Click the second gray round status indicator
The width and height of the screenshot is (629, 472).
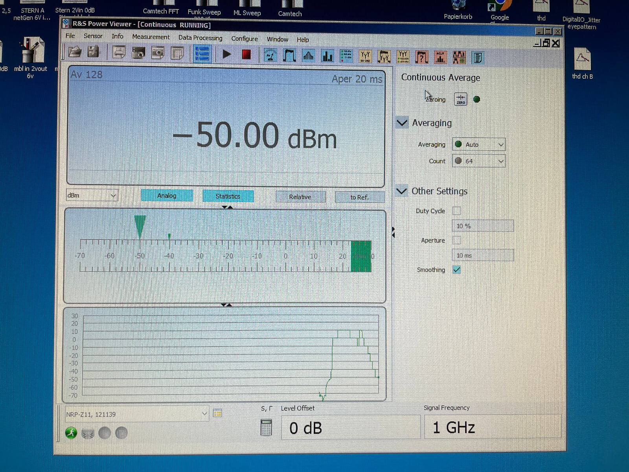point(121,433)
